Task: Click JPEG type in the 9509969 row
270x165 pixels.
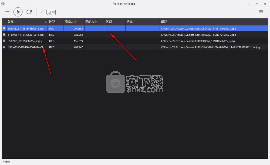Action: tap(52, 41)
